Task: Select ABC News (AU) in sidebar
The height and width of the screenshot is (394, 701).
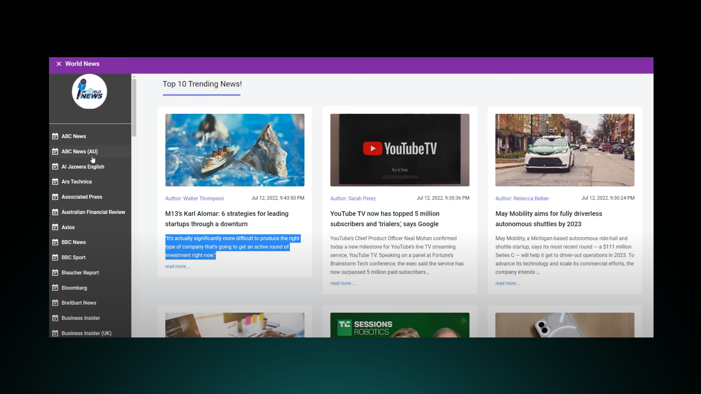Action: (80, 151)
